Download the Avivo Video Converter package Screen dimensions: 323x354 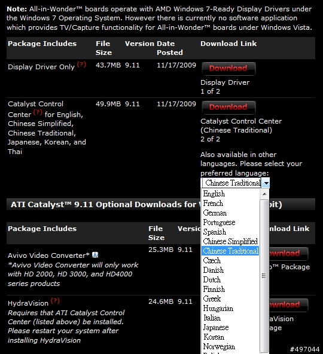point(288,254)
